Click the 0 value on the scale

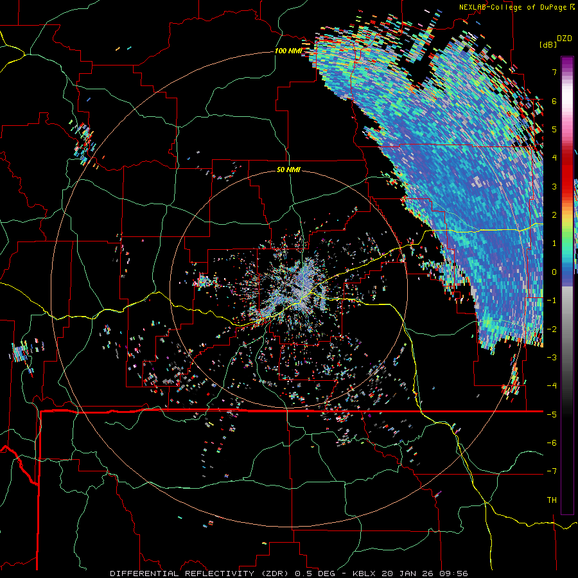(554, 272)
